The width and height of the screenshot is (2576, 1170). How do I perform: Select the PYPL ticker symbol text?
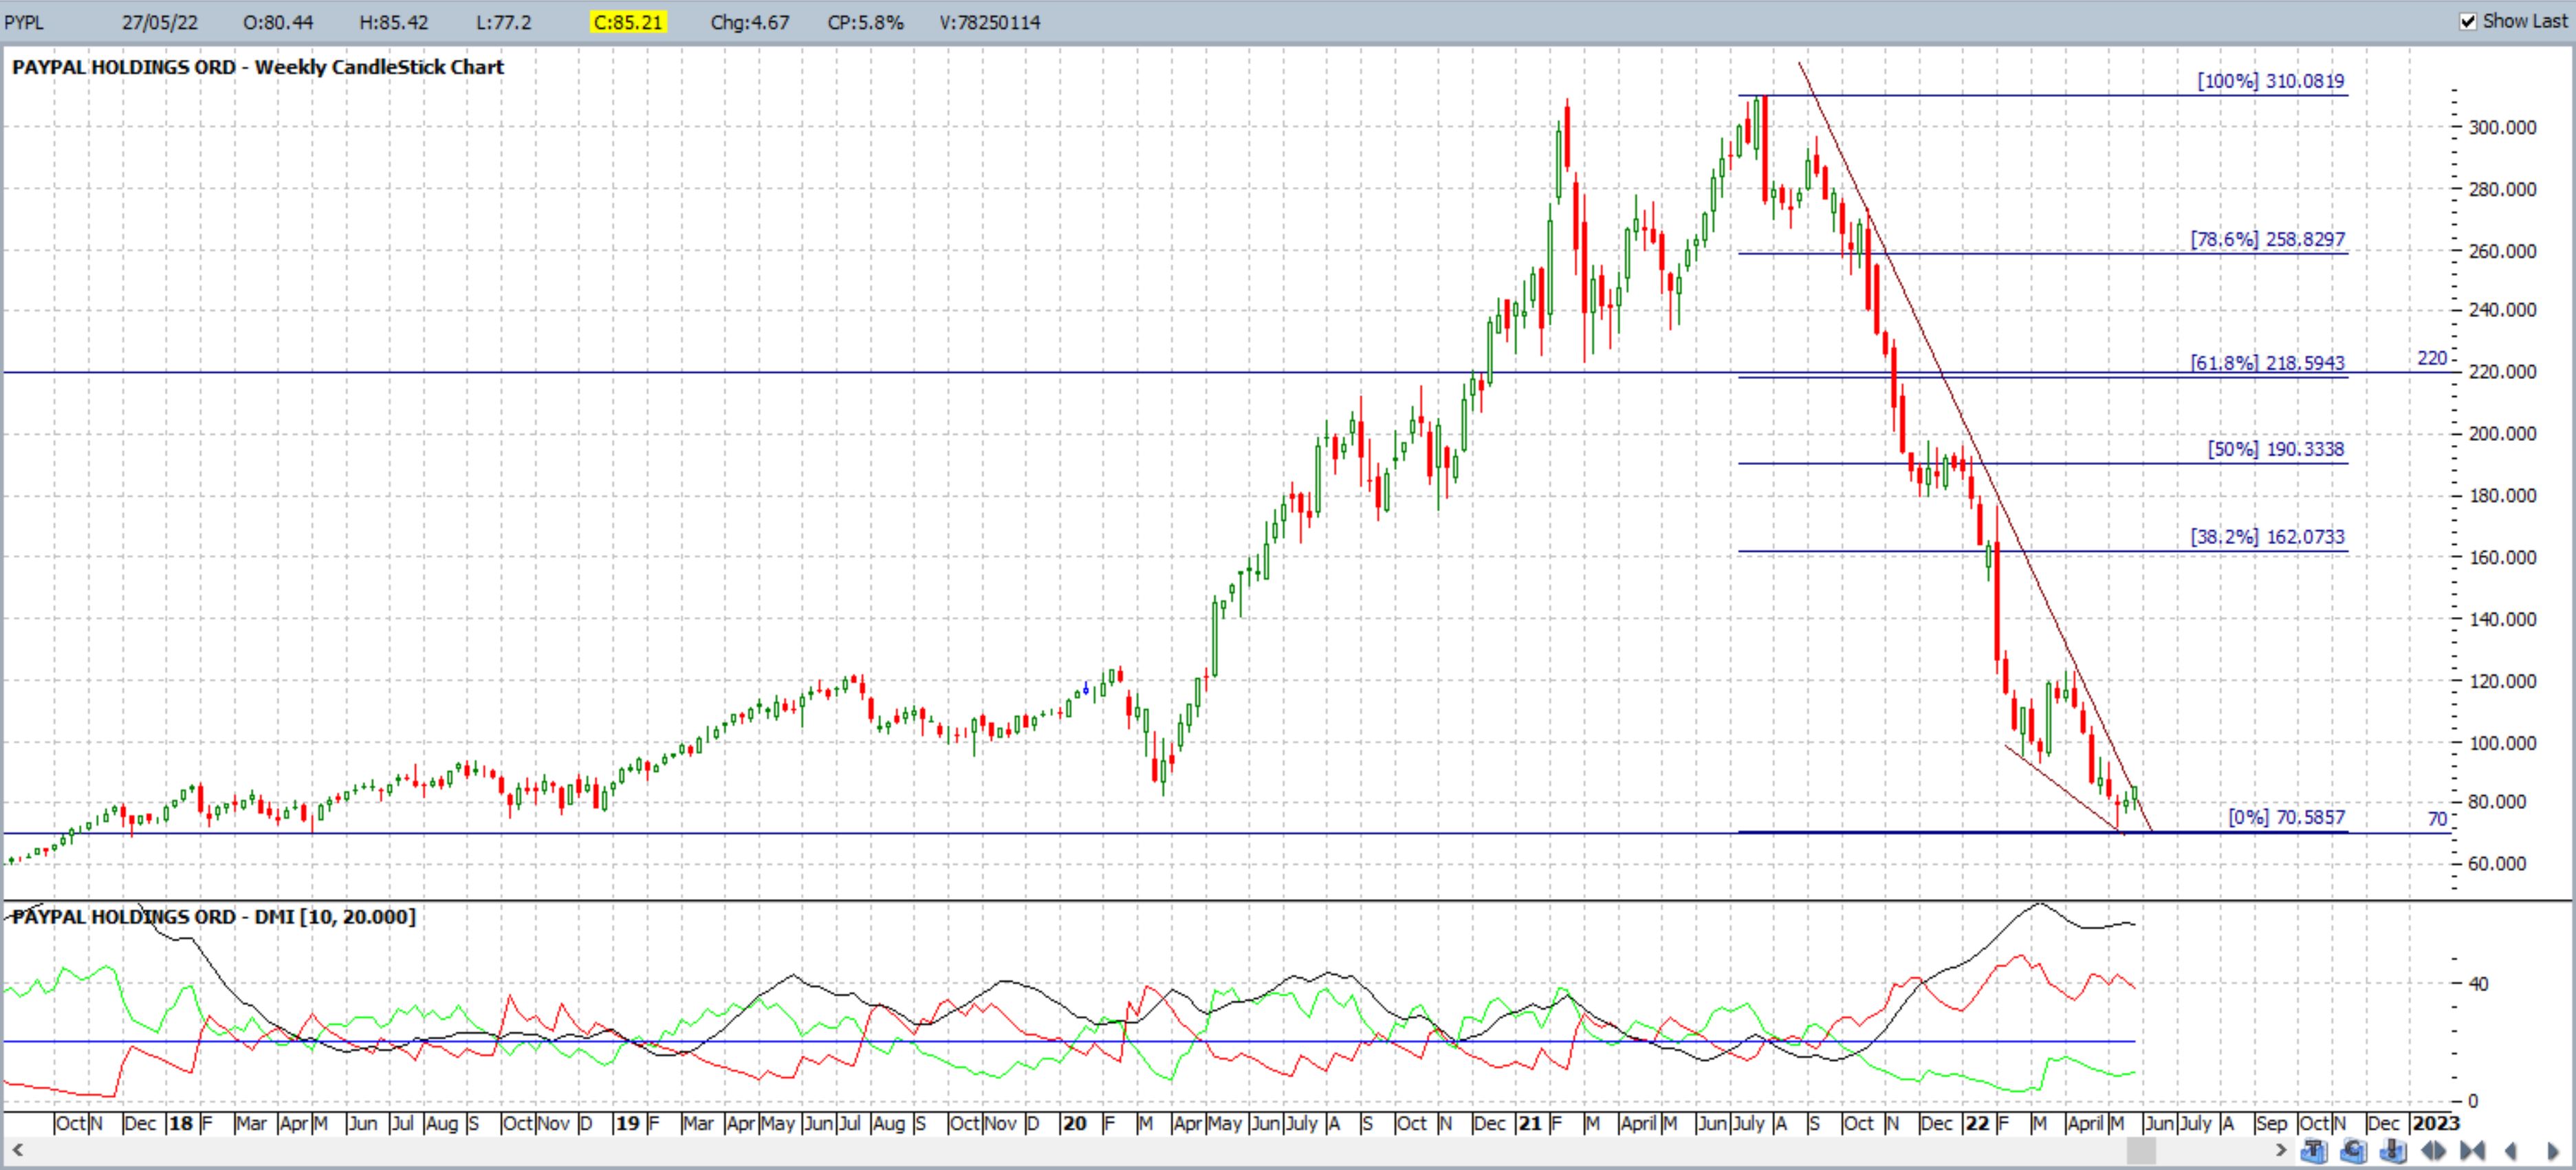24,22
